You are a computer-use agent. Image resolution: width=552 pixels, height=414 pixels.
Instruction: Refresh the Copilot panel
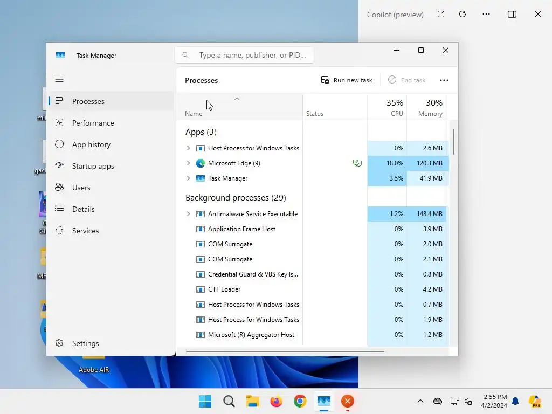[463, 14]
